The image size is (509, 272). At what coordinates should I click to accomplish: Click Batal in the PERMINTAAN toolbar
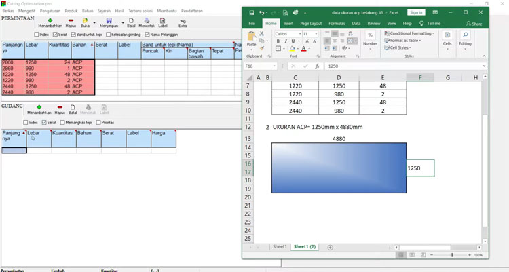click(131, 22)
